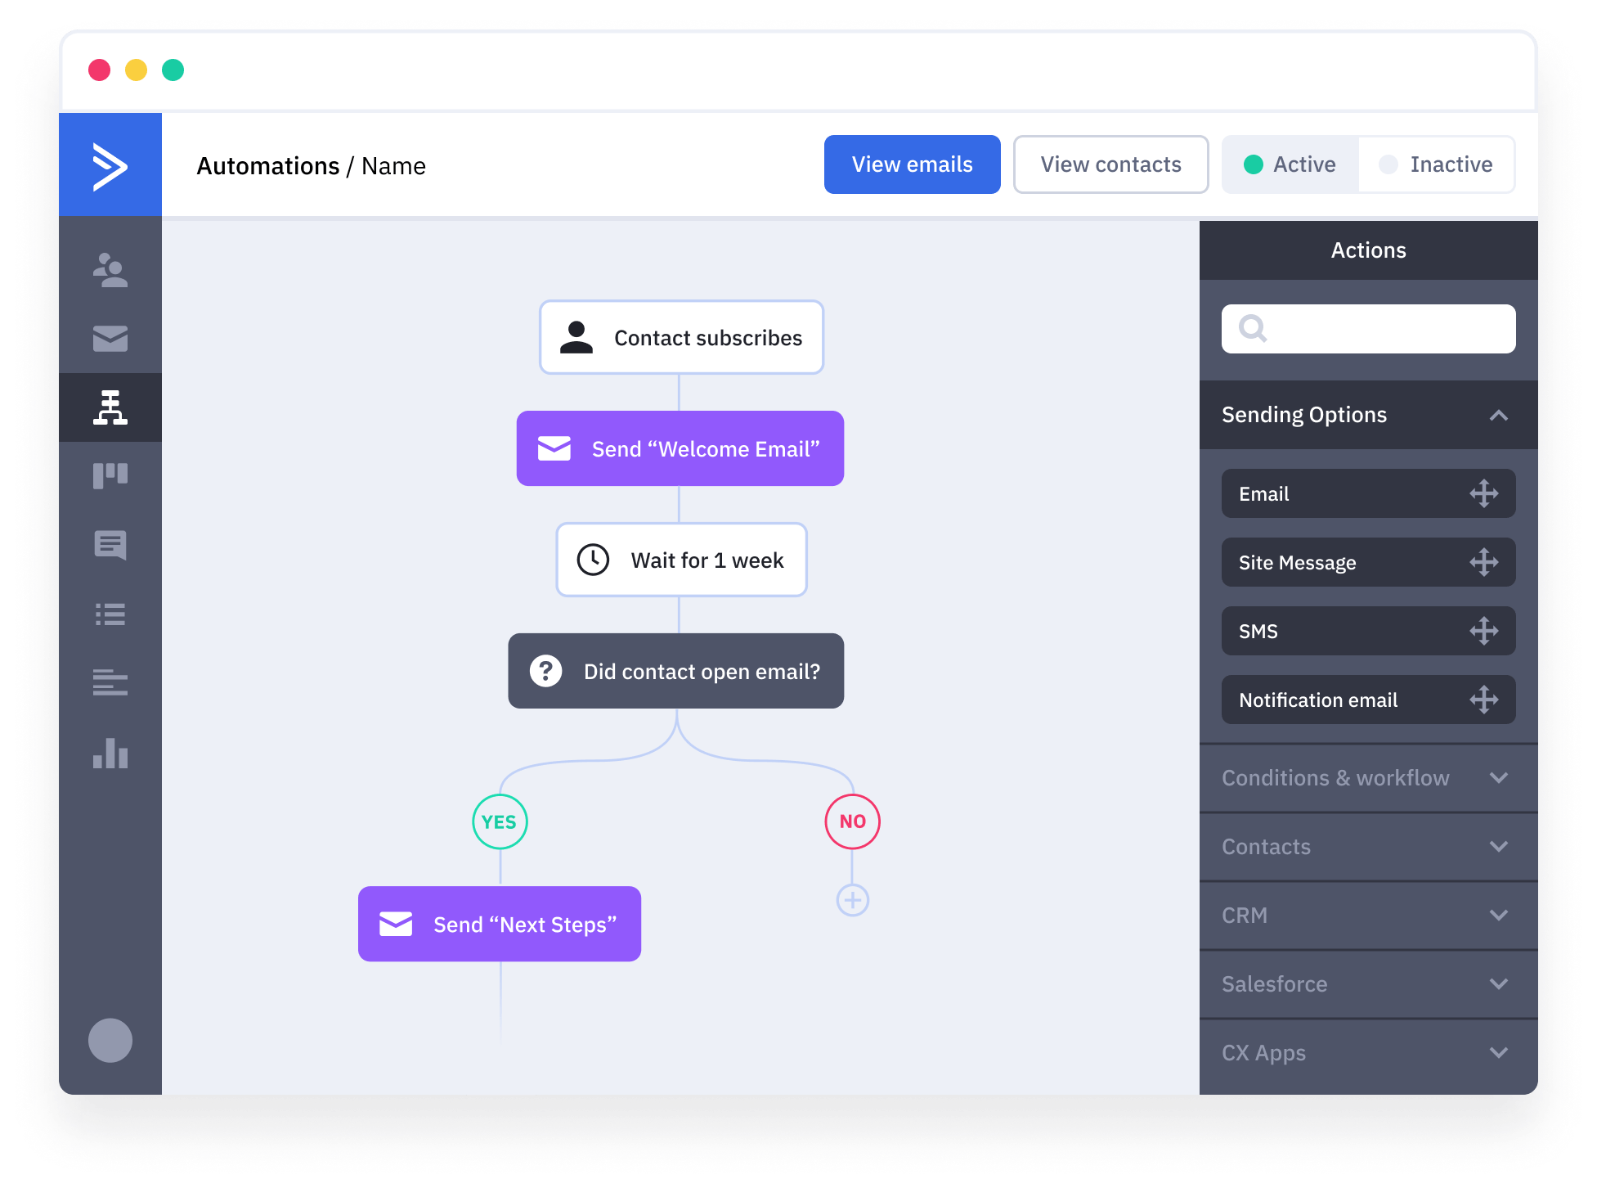1597x1188 pixels.
Task: Click the View contacts button
Action: click(x=1110, y=164)
